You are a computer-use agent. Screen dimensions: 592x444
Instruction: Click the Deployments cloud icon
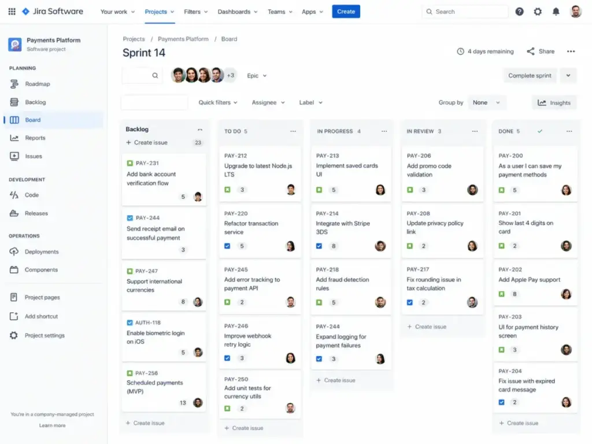tap(14, 251)
